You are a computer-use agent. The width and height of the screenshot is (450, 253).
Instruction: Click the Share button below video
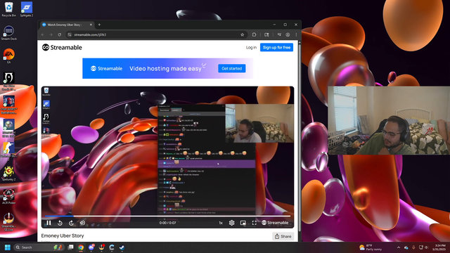pos(283,236)
